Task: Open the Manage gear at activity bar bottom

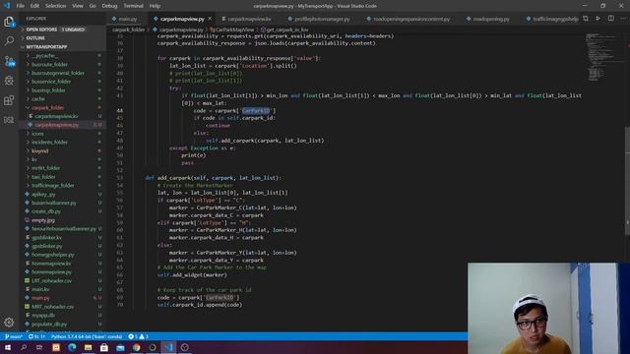Action: click(9, 322)
